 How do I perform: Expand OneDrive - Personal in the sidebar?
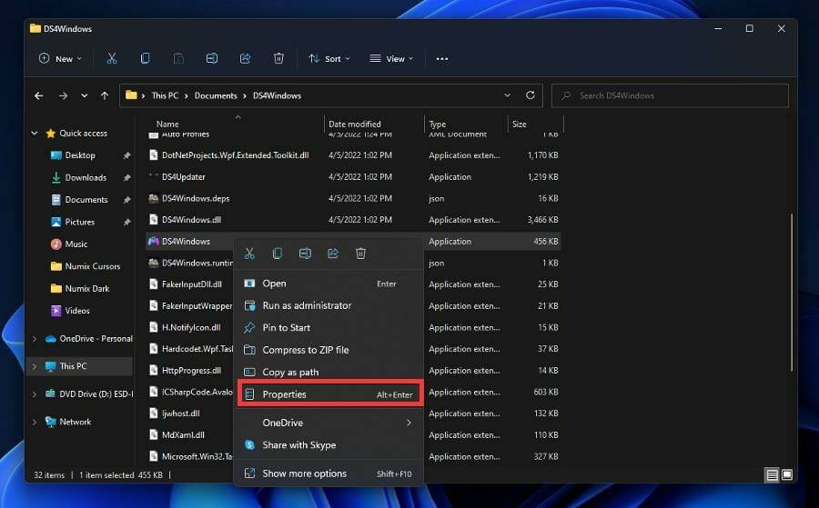pos(35,338)
